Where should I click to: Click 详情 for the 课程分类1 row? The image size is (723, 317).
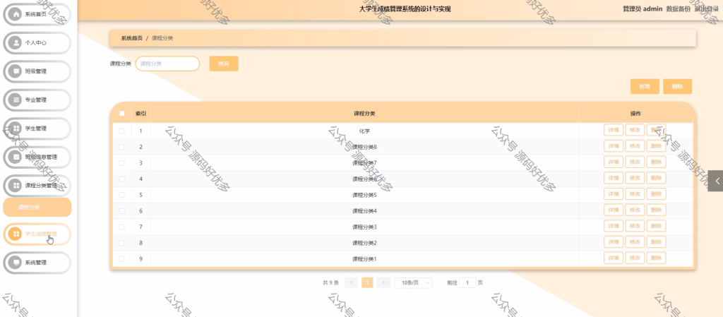[614, 258]
